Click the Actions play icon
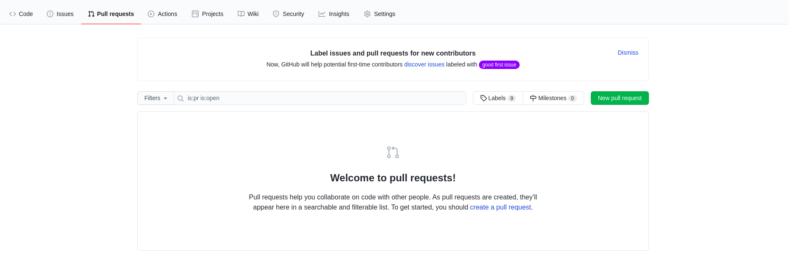The height and width of the screenshot is (260, 789). [151, 14]
